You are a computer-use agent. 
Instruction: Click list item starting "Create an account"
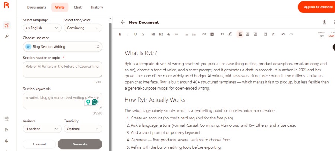pyautogui.click(x=182, y=118)
